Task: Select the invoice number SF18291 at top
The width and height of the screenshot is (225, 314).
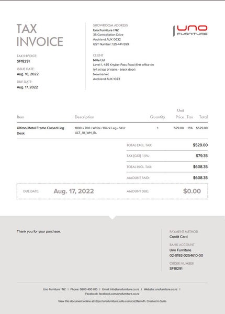Action: 23,61
